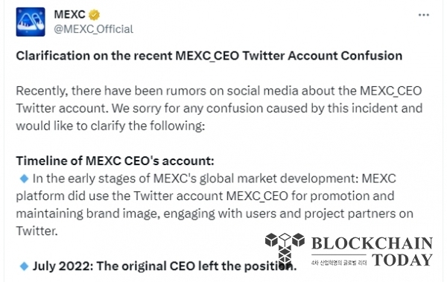This screenshot has width=447, height=282.
Task: Click the TODAY watermark word
Action: click(x=402, y=260)
